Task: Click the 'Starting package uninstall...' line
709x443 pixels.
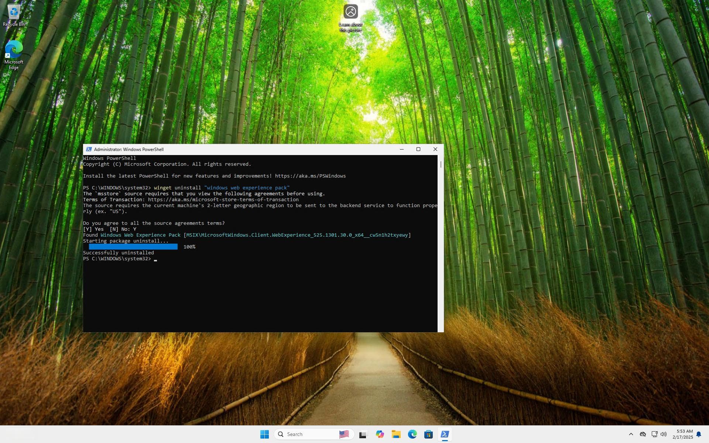Action: point(126,241)
